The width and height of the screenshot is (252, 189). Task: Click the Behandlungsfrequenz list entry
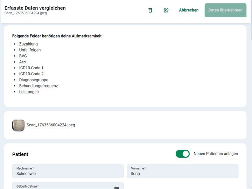[x=38, y=86]
